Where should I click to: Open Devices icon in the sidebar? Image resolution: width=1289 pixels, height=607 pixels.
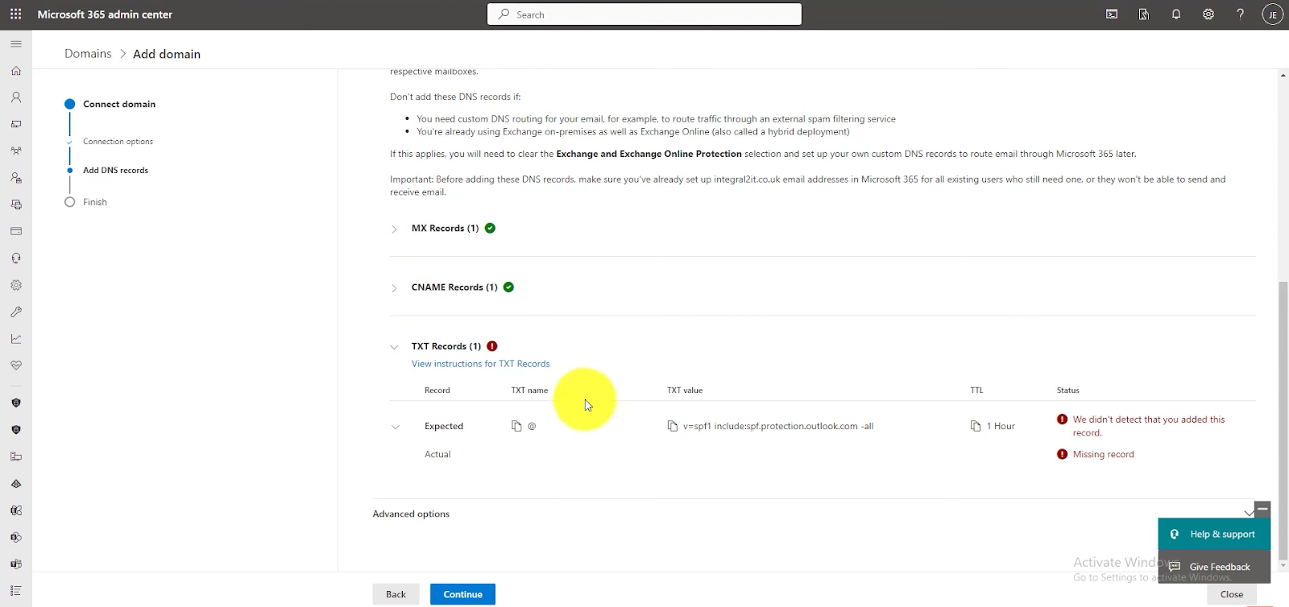pos(16,124)
